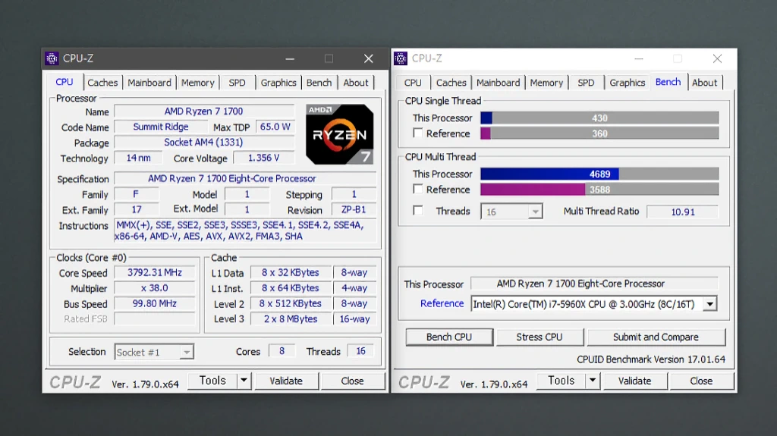777x436 pixels.
Task: Minimize the left CPU-Z window
Action: click(x=290, y=58)
